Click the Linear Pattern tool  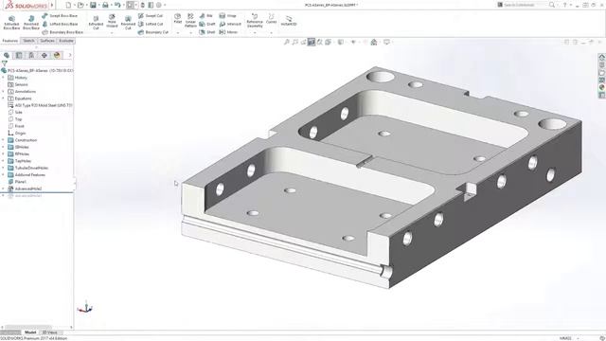click(190, 21)
